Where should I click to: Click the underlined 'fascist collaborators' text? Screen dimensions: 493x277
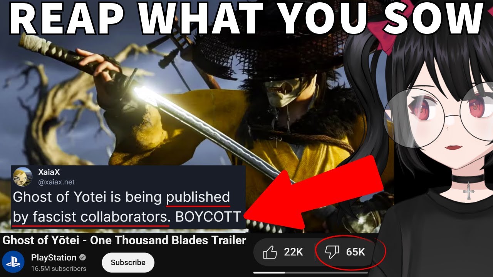coord(101,217)
